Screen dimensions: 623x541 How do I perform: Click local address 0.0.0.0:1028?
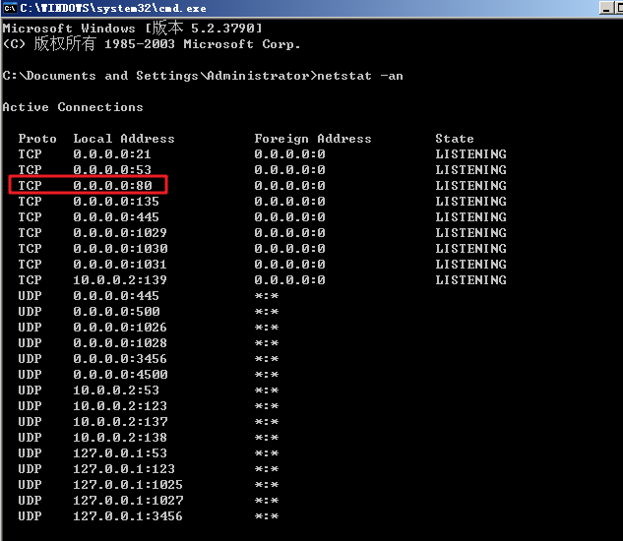120,343
